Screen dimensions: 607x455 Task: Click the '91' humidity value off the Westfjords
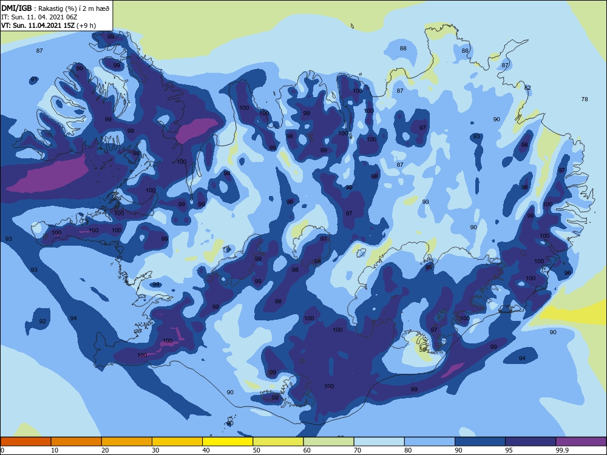(34, 79)
